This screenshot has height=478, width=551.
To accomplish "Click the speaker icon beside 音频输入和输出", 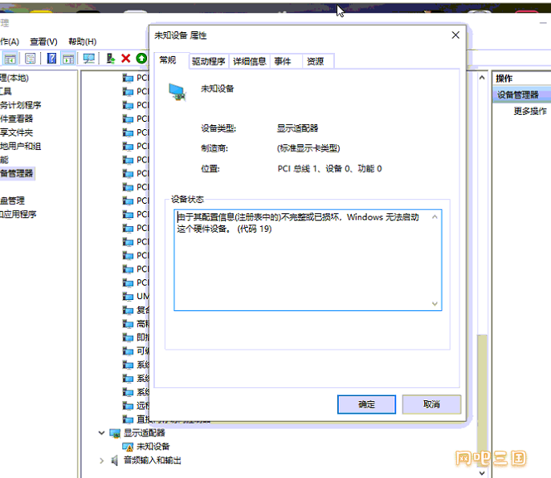I will coord(114,460).
